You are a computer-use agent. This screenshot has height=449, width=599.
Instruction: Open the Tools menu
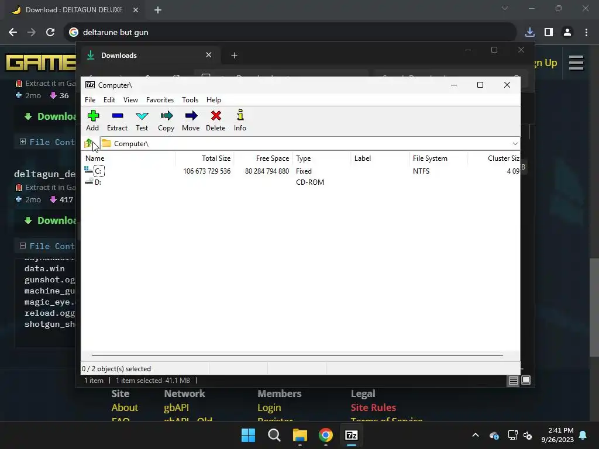pos(190,99)
